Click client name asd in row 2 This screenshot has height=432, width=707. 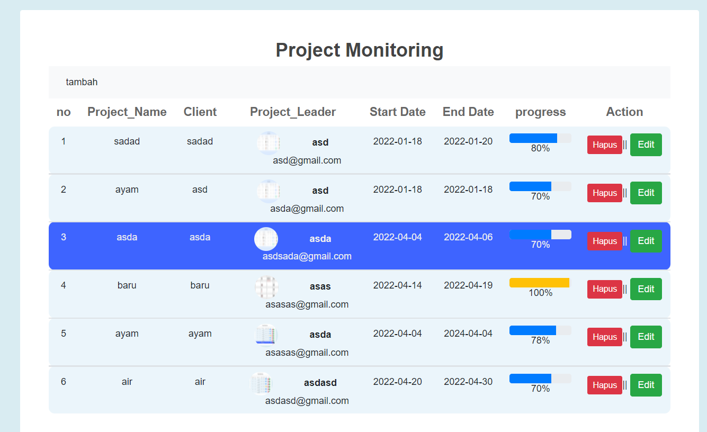[200, 190]
